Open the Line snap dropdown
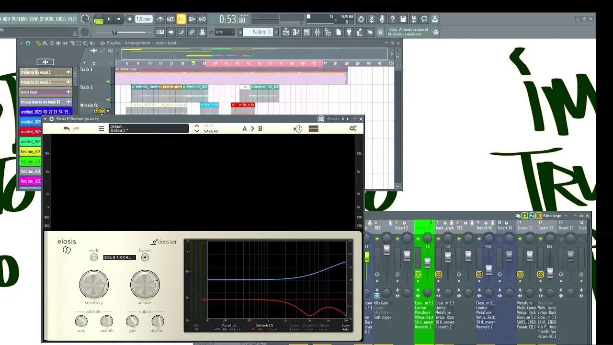Screen dimensions: 613x345 coord(224,32)
